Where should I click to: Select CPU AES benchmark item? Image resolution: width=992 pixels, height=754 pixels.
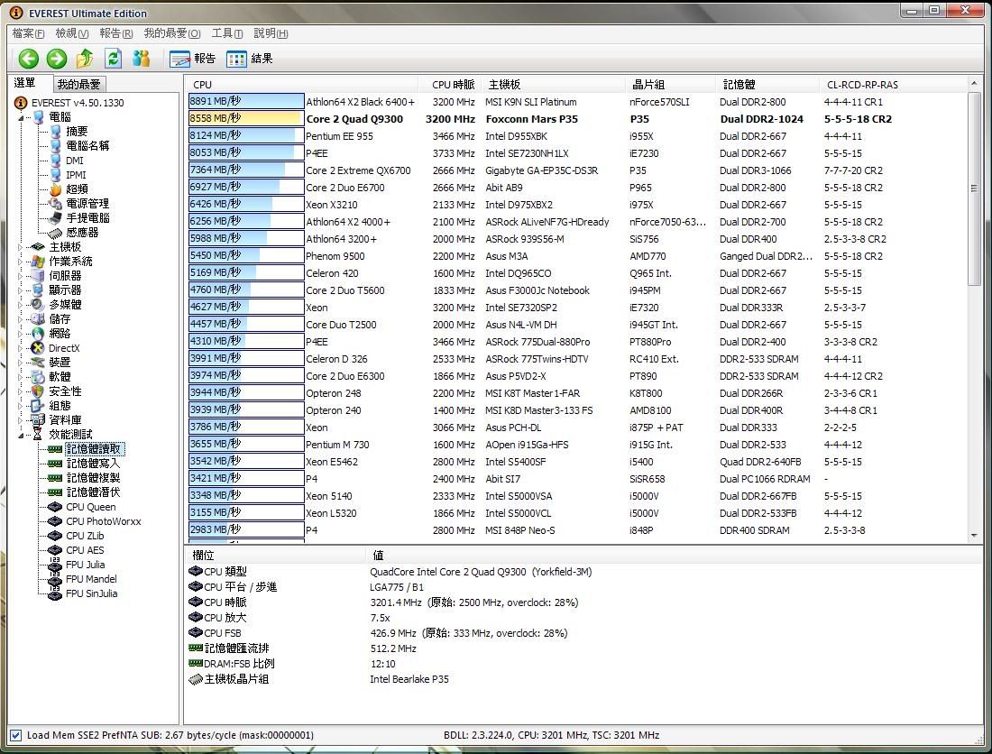click(x=85, y=550)
